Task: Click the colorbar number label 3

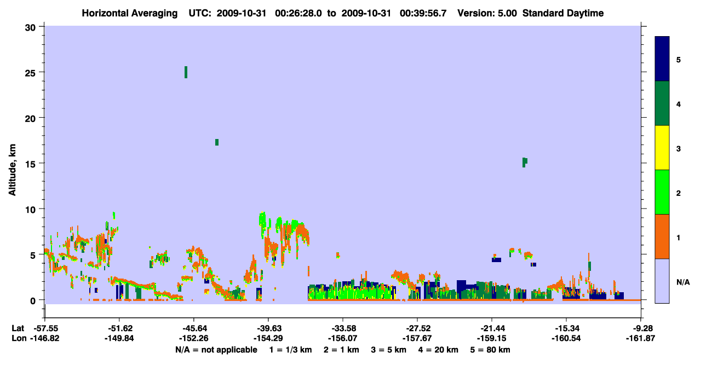Action: point(679,148)
